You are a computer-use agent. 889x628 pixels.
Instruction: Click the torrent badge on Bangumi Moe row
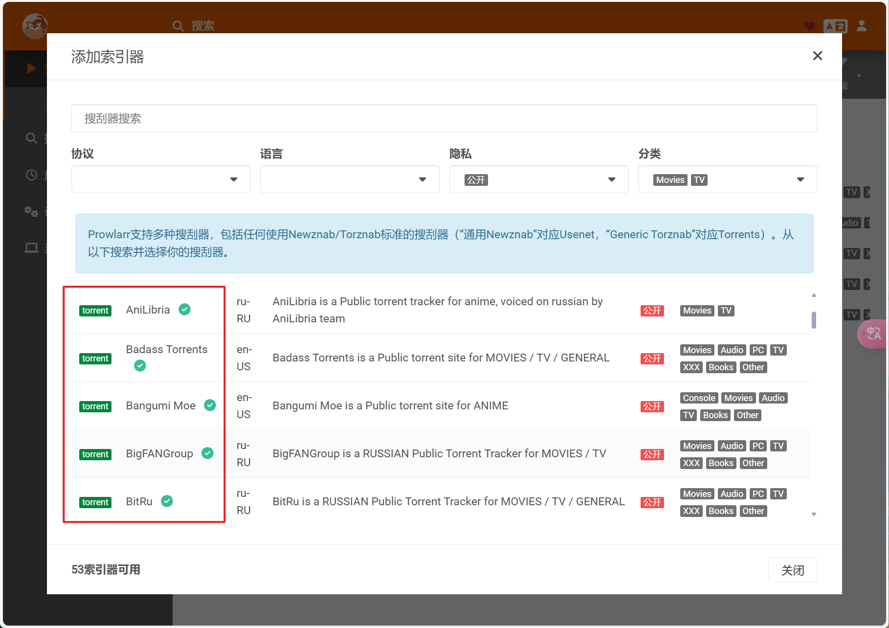coord(95,406)
